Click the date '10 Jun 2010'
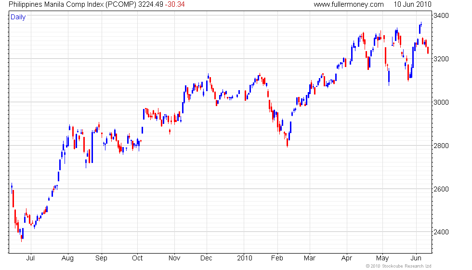Screen dimensions: 472x270 coord(412,4)
